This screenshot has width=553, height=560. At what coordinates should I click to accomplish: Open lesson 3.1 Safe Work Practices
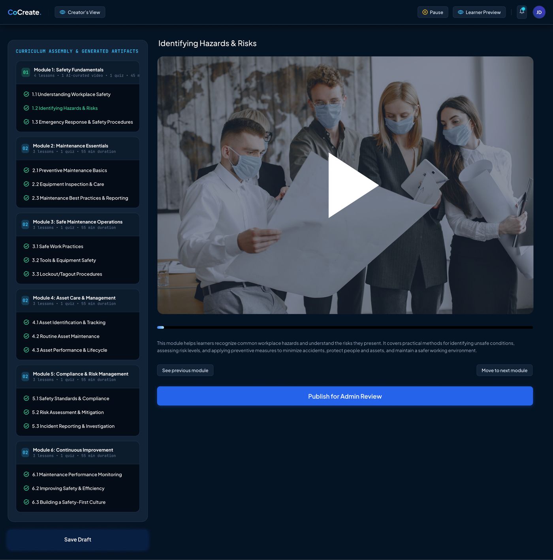coord(58,246)
